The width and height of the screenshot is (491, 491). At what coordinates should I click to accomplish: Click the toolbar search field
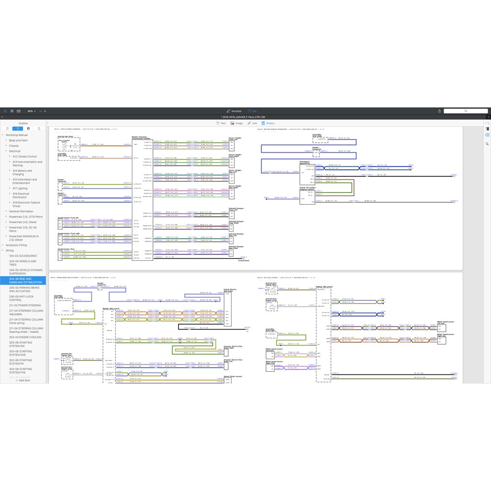[x=465, y=111]
